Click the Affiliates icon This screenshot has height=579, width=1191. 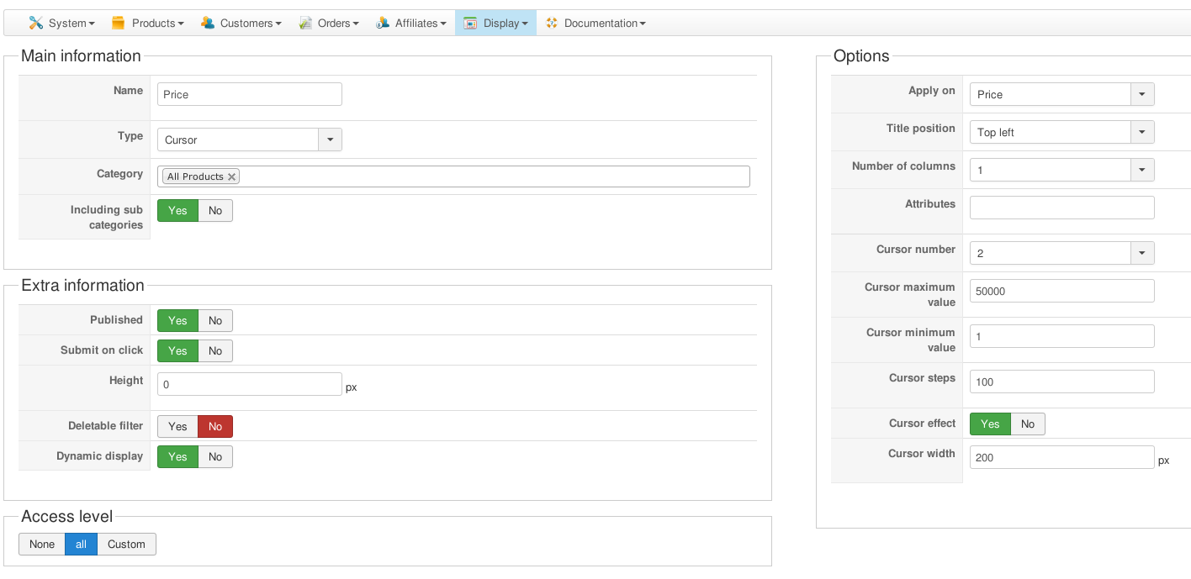coord(383,24)
